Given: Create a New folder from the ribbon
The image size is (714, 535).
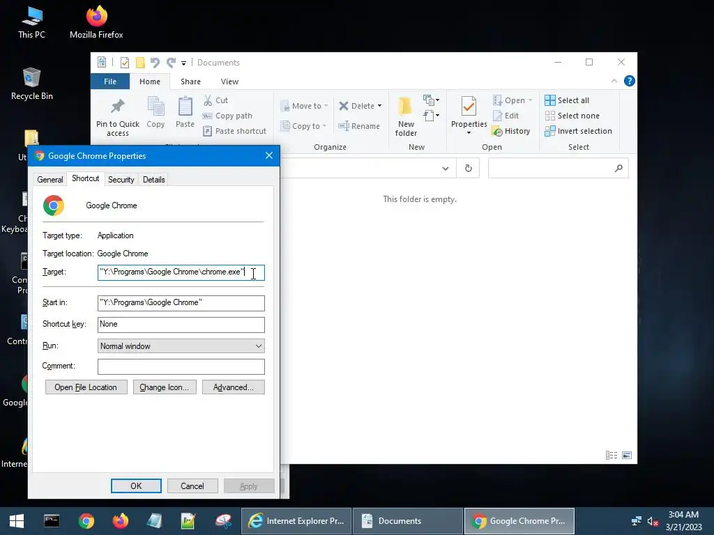Looking at the screenshot, I should point(406,116).
